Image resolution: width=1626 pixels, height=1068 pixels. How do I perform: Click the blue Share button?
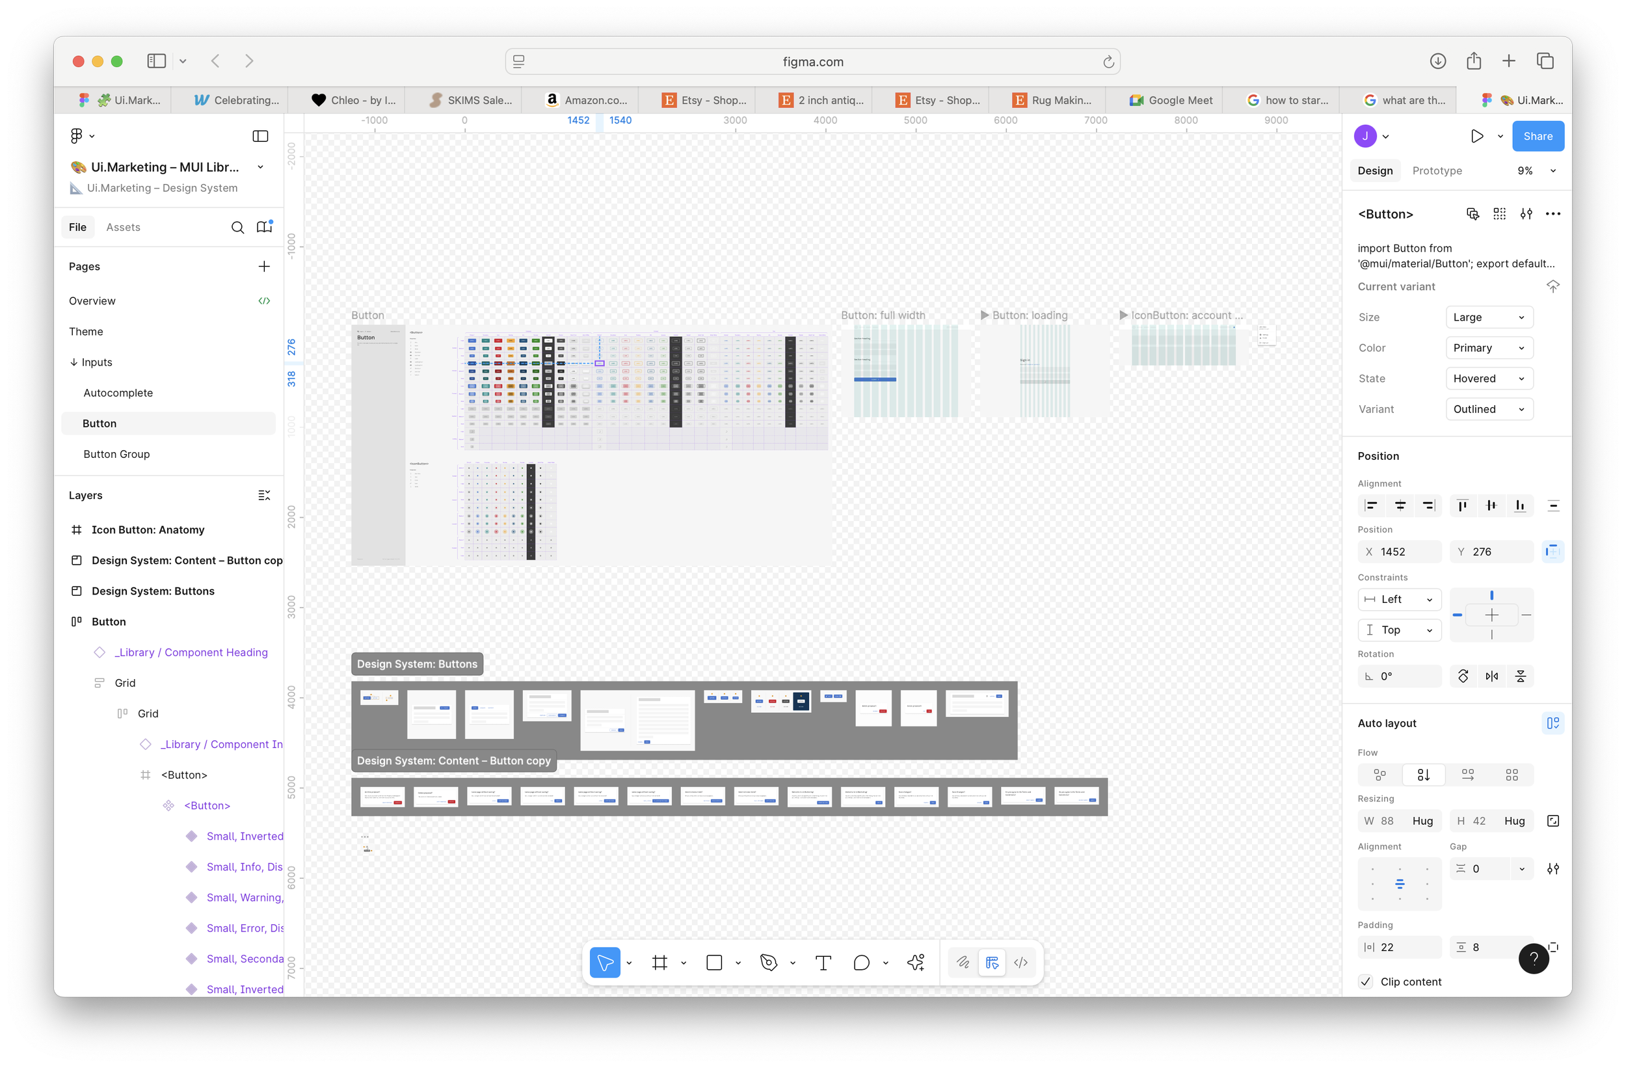1537,136
